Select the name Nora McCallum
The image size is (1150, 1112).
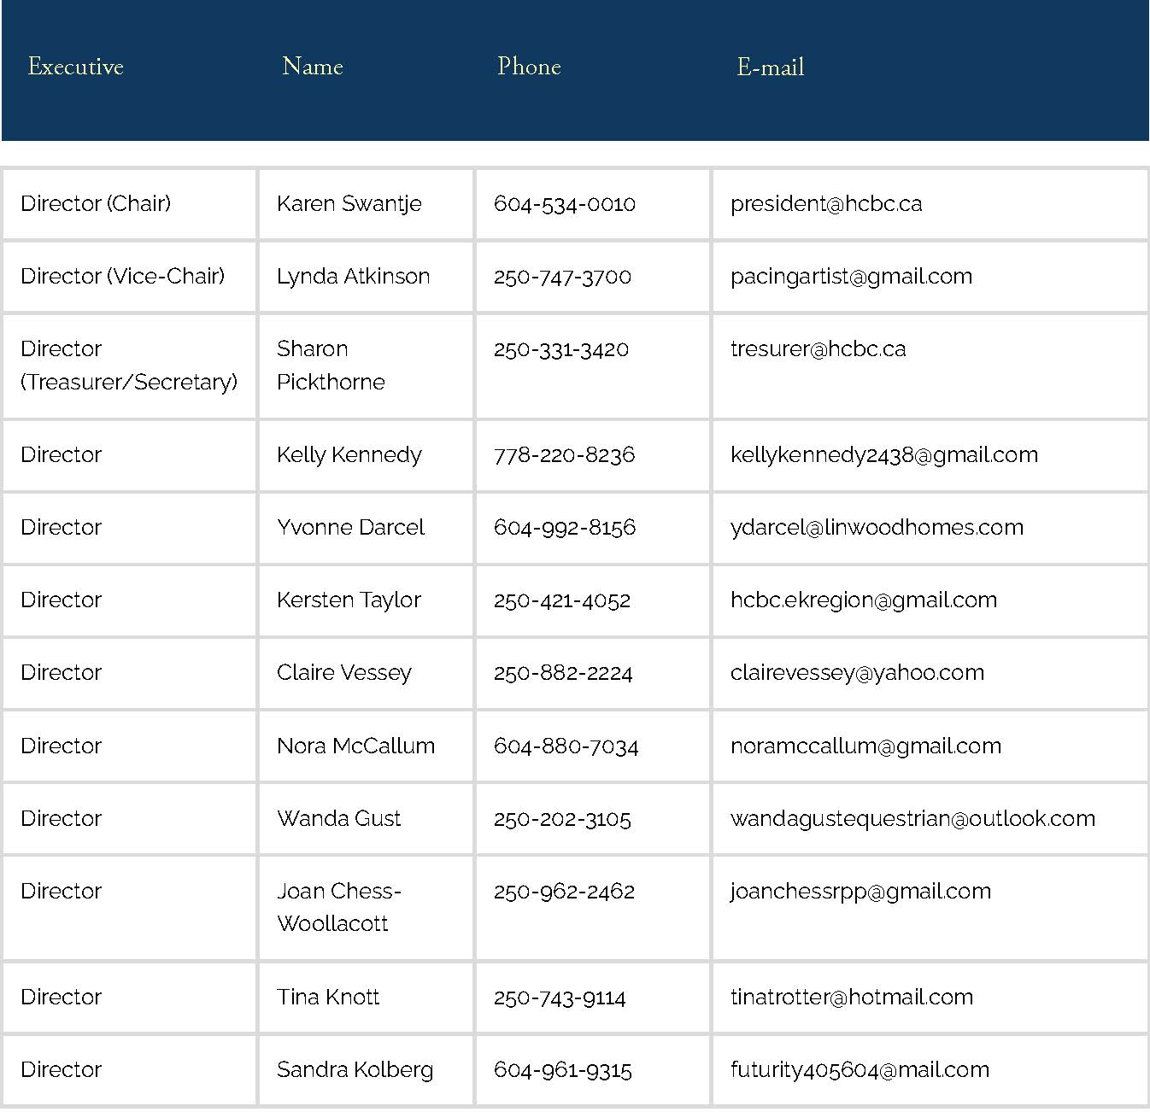tap(355, 746)
